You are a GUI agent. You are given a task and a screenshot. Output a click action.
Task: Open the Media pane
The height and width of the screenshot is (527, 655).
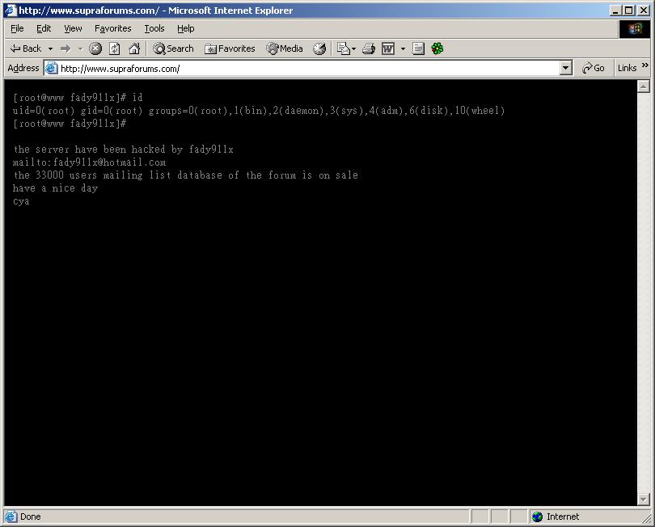point(285,48)
